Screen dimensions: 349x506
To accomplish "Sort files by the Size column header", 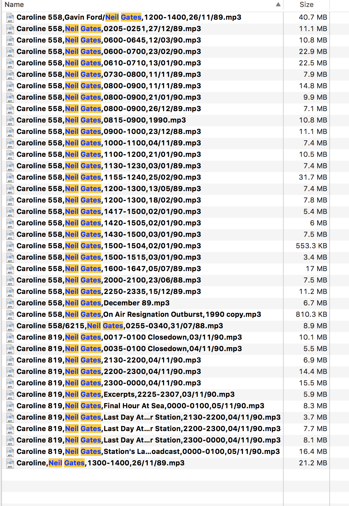I will (306, 5).
